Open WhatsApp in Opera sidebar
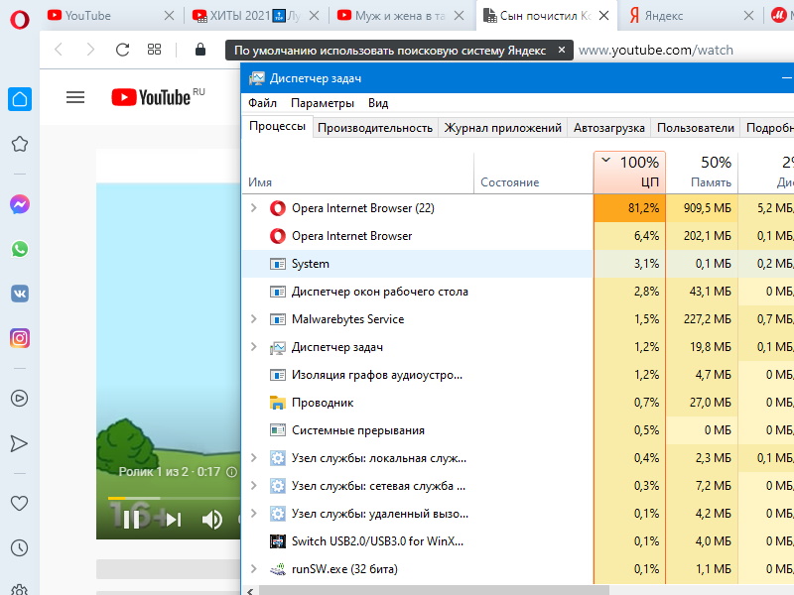794x595 pixels. tap(20, 249)
